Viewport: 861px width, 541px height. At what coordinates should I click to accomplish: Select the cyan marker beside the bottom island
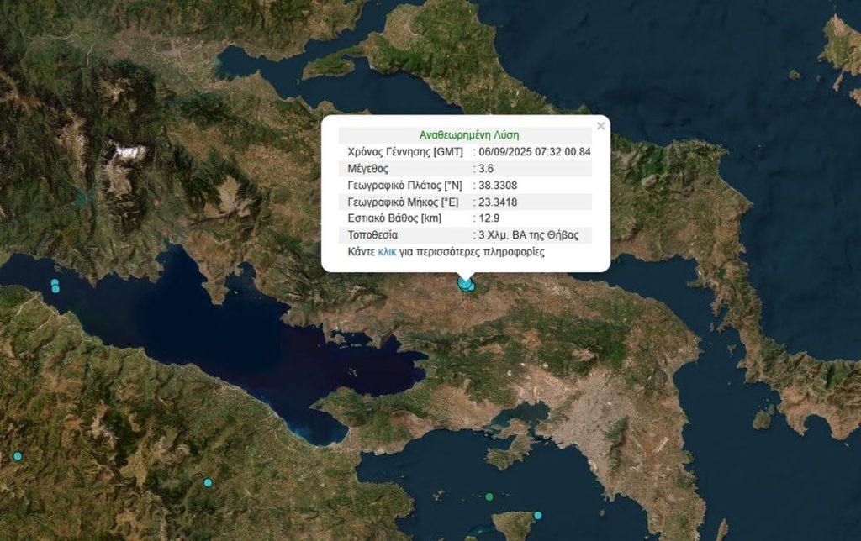click(x=538, y=515)
